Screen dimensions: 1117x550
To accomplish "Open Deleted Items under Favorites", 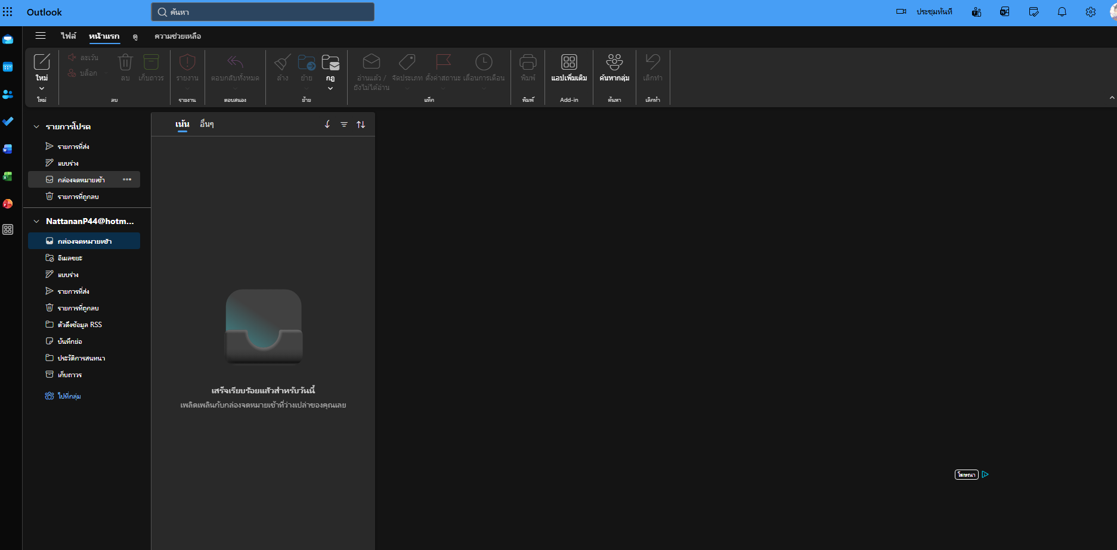I will pyautogui.click(x=84, y=197).
